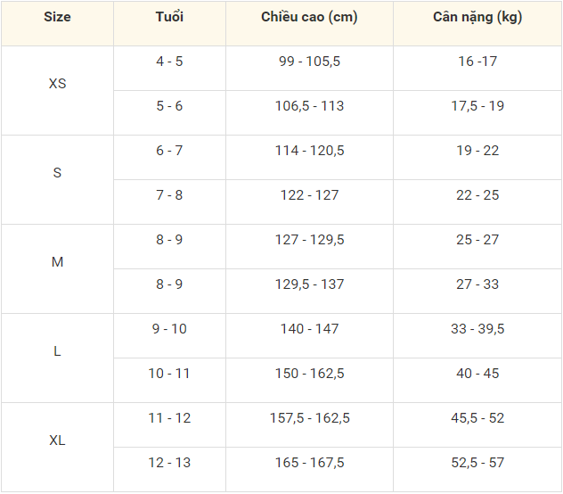Click the height 127 - 129,5 cell

click(x=309, y=240)
